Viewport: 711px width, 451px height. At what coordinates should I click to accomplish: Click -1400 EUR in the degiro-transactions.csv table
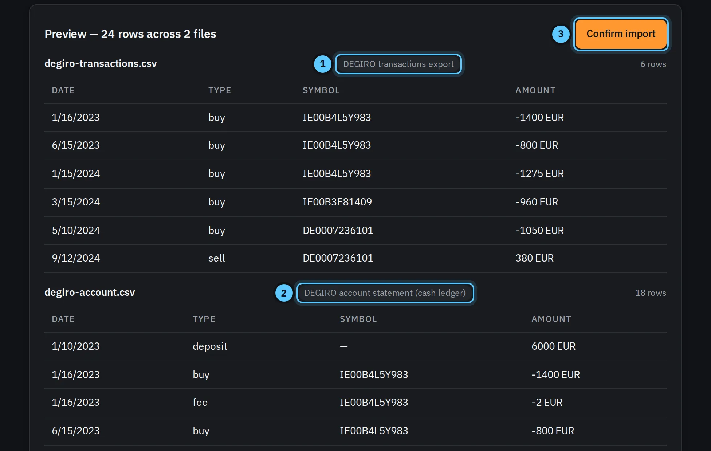click(539, 117)
